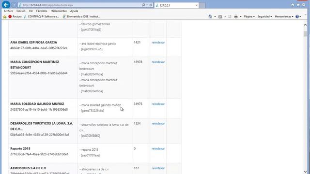Click the Read mail command bar icon

(229, 17)
